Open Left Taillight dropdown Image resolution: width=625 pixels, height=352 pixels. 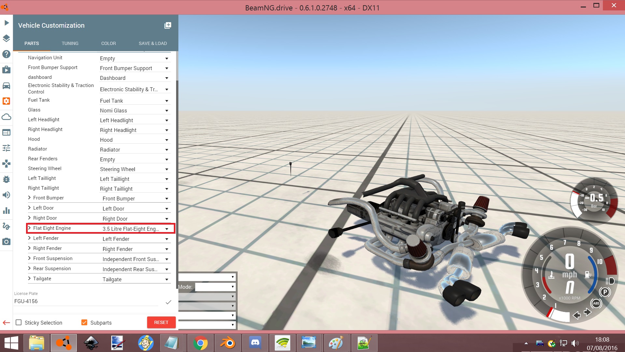click(135, 179)
